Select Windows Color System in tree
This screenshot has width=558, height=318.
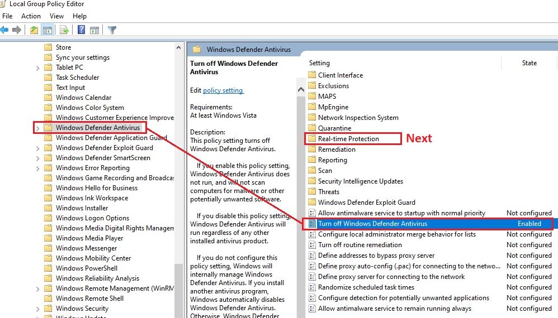[x=89, y=108]
